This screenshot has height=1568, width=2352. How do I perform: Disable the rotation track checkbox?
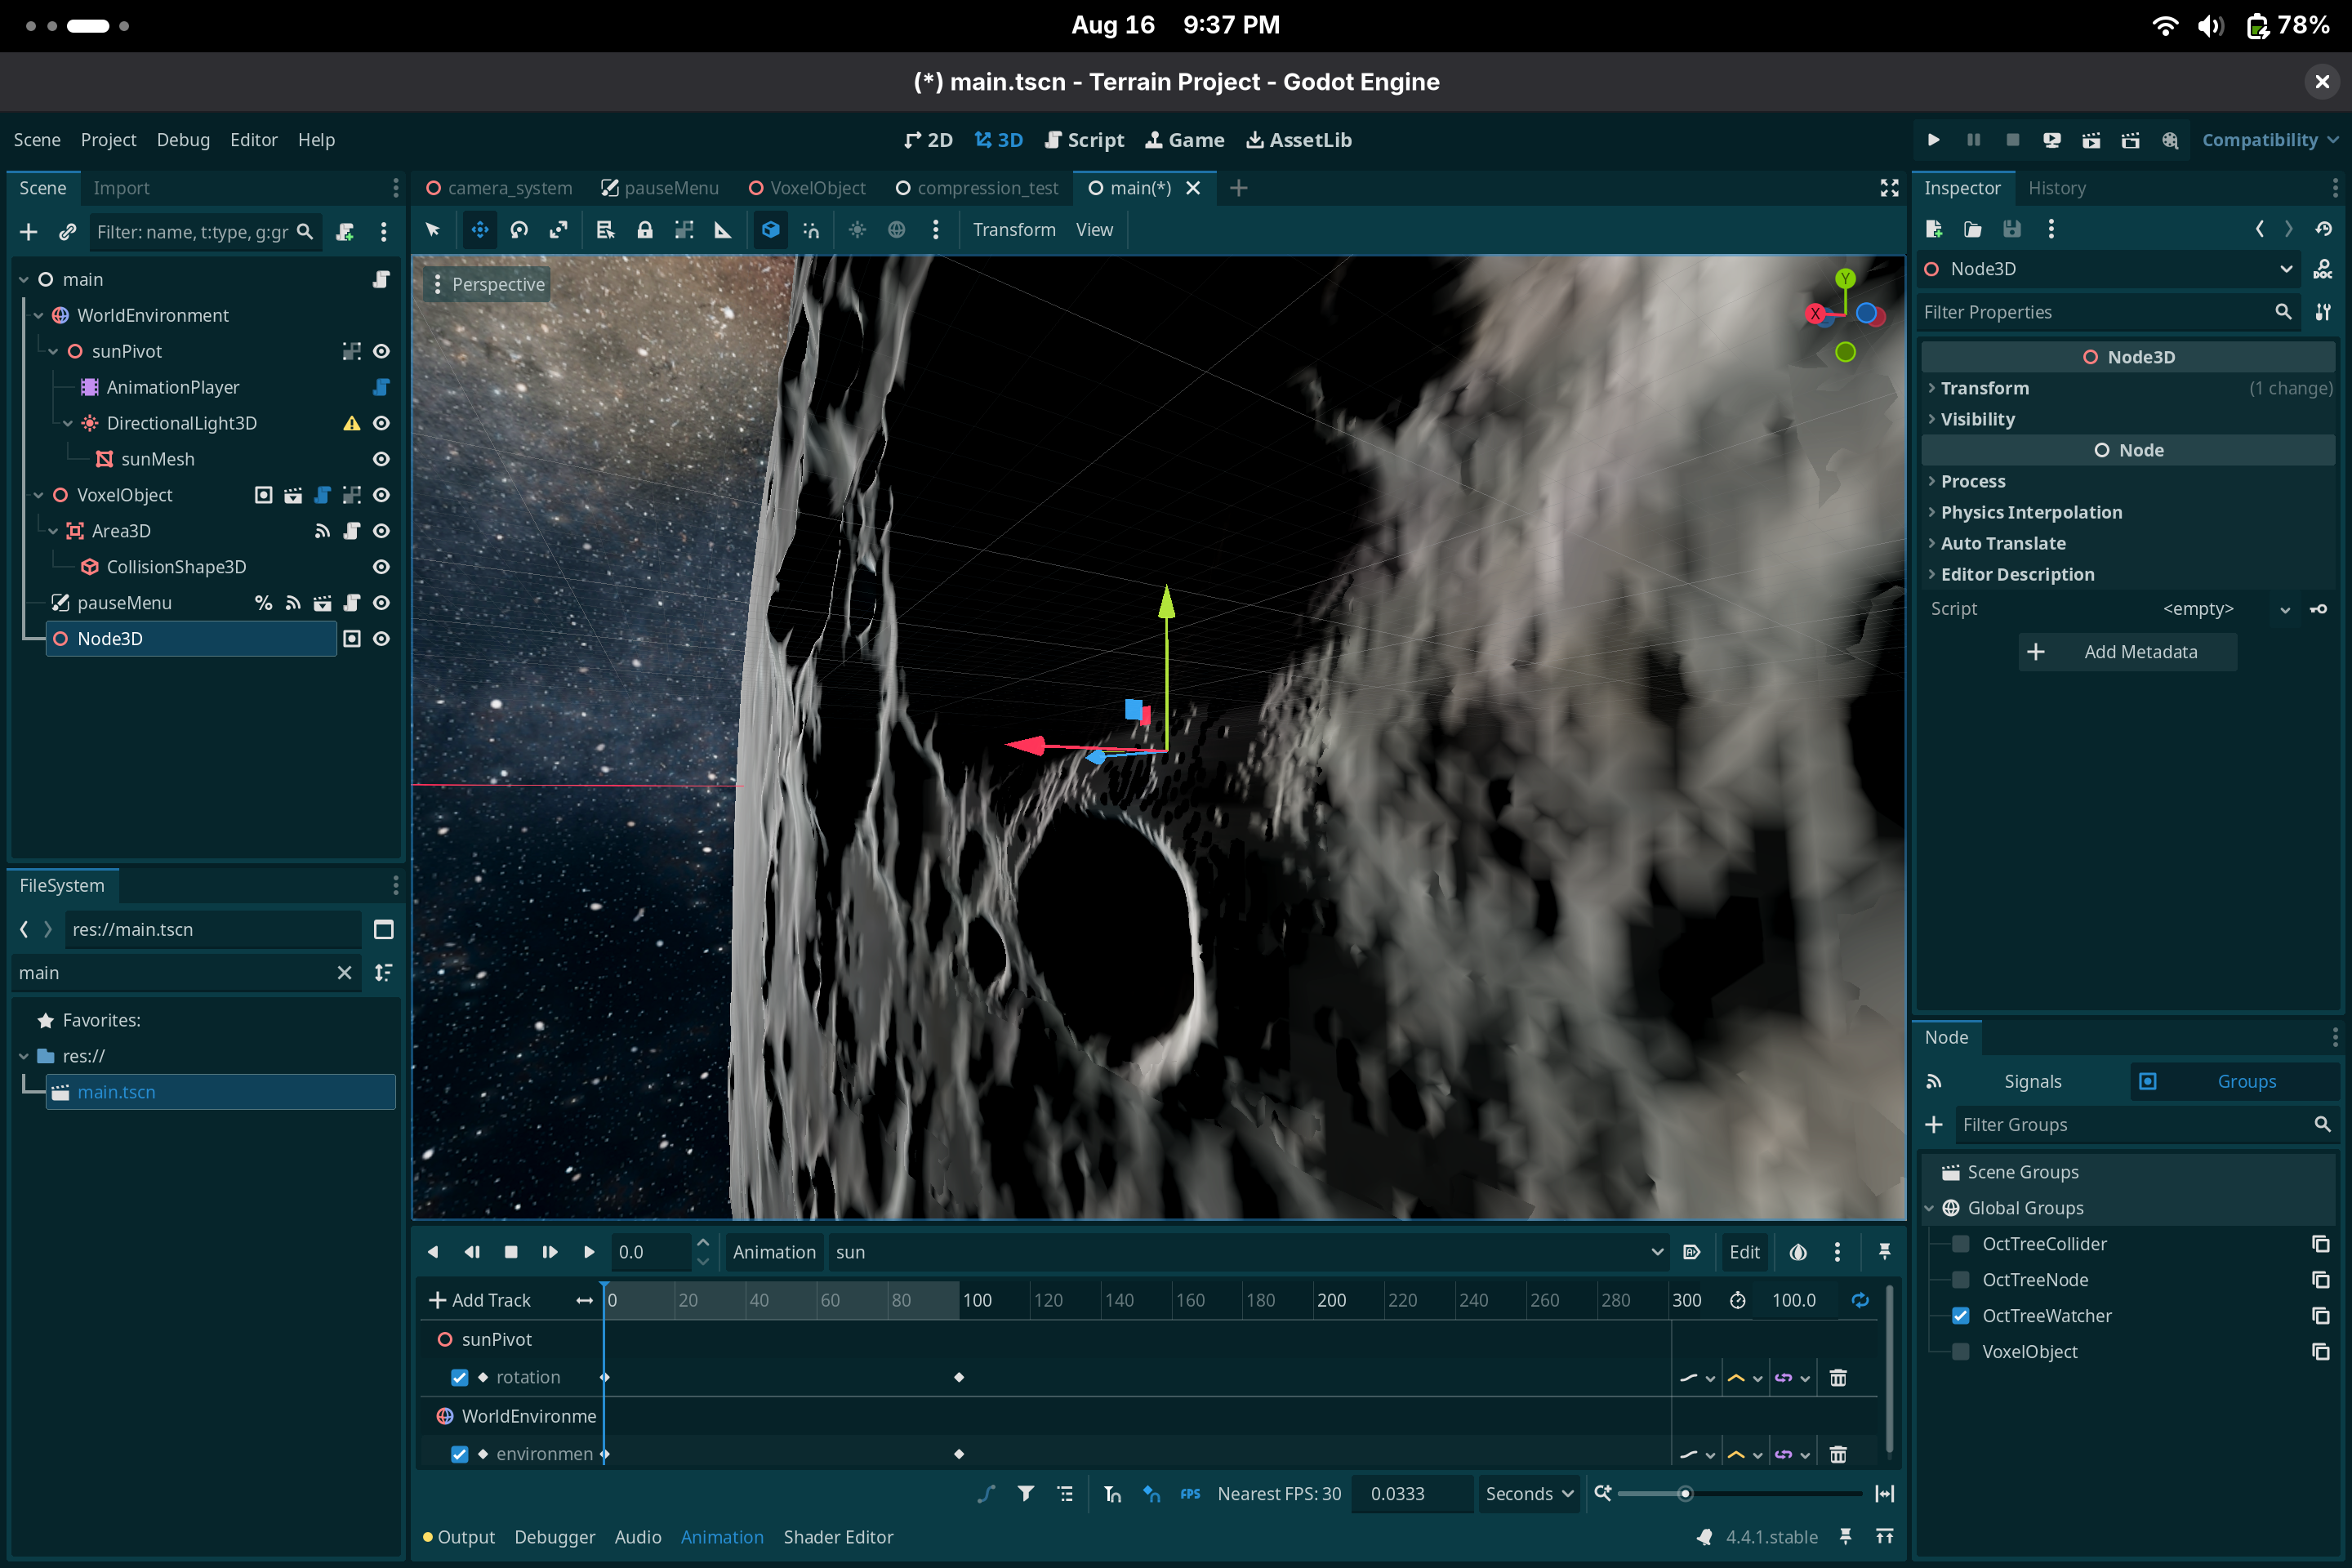click(x=459, y=1378)
